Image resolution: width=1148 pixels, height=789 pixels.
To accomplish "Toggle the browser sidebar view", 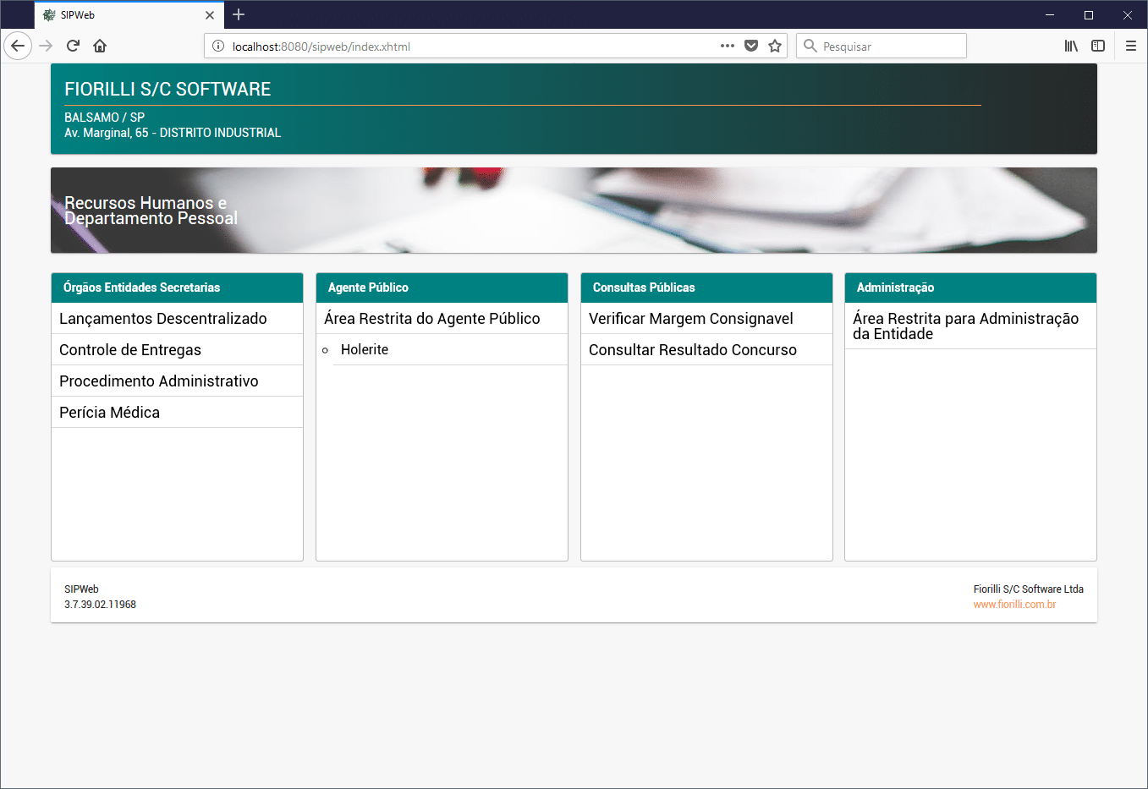I will [x=1098, y=46].
